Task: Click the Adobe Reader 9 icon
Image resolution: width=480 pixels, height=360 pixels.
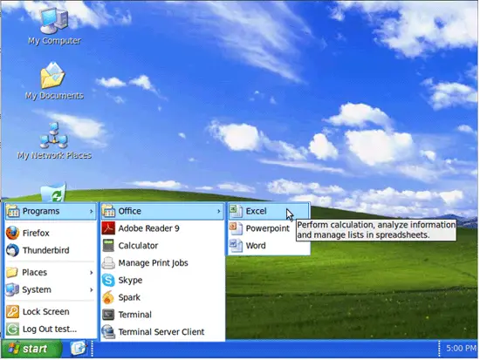Action: pos(108,228)
